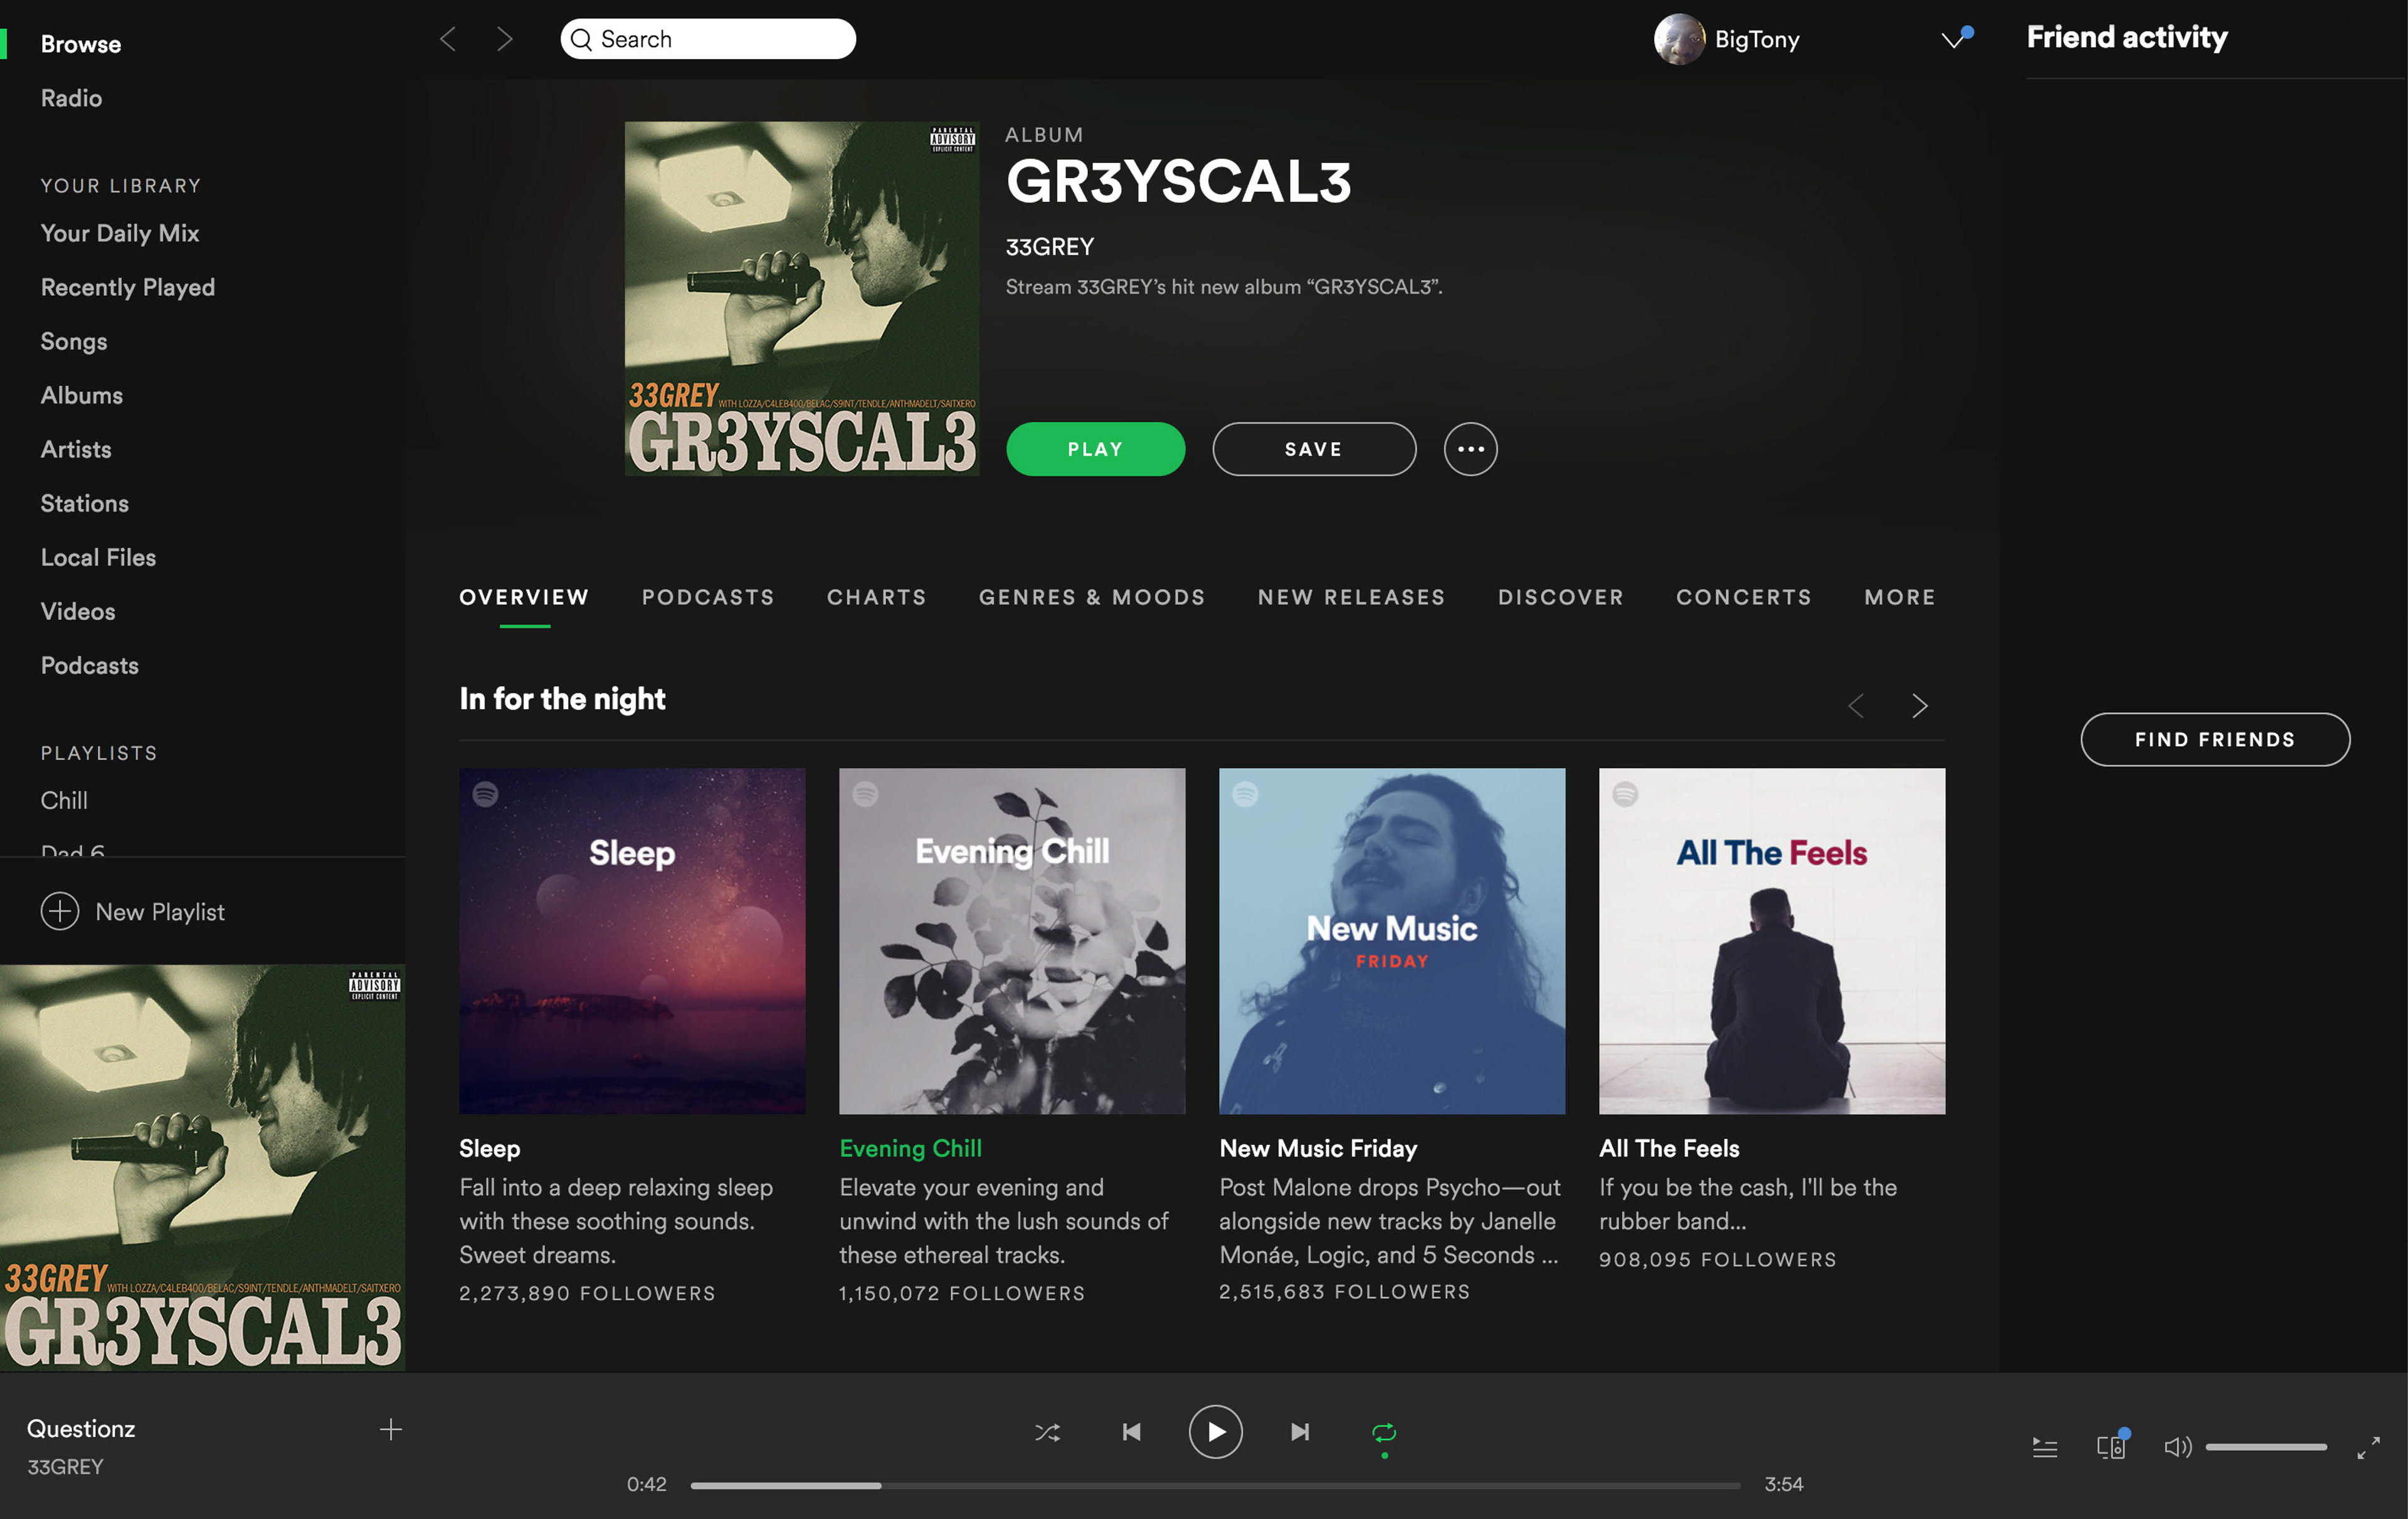Click the Find Friends button
The width and height of the screenshot is (2408, 1519).
2215,740
